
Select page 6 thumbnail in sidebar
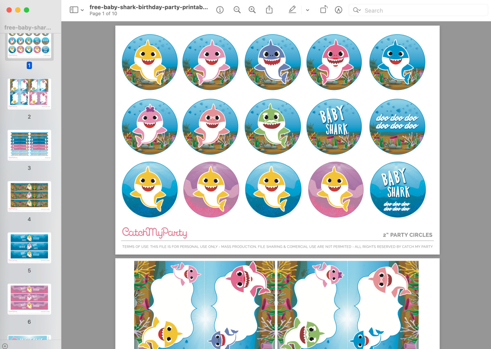[29, 299]
